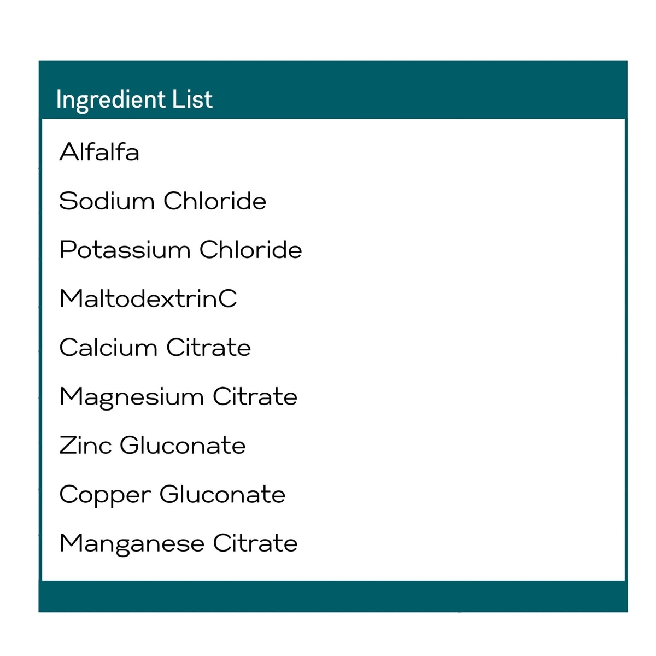Click the word "Ingredient" in the heading

(x=110, y=100)
